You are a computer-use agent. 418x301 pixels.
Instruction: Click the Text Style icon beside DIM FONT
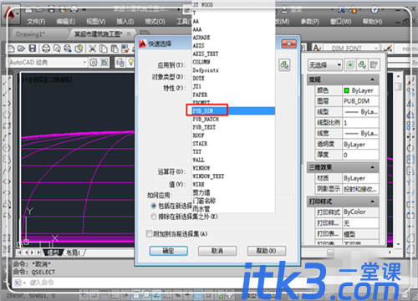pos(317,48)
